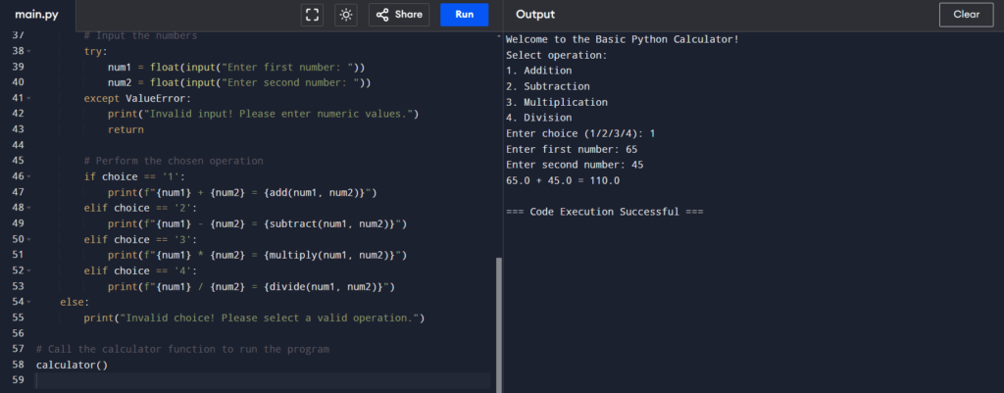
Task: Click the '# Perform the chosen operation' comment
Action: (x=174, y=162)
